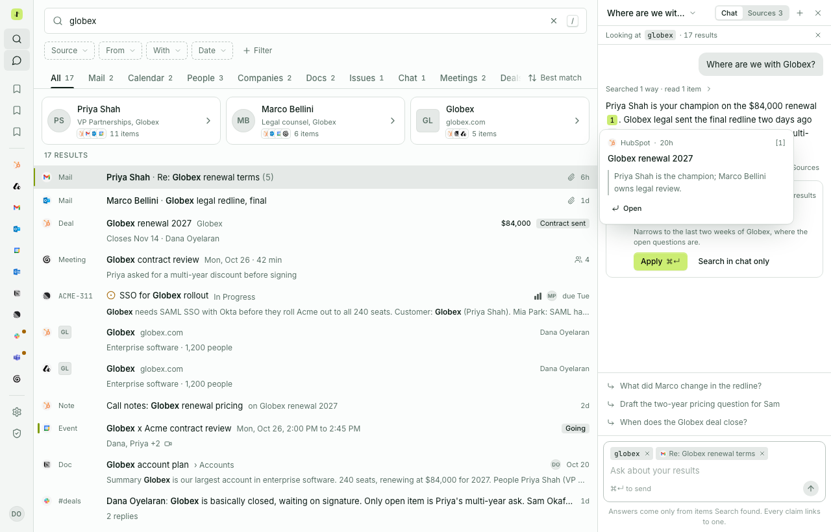The width and height of the screenshot is (831, 532).
Task: Click citation badge 1 in chat answer
Action: tap(612, 120)
